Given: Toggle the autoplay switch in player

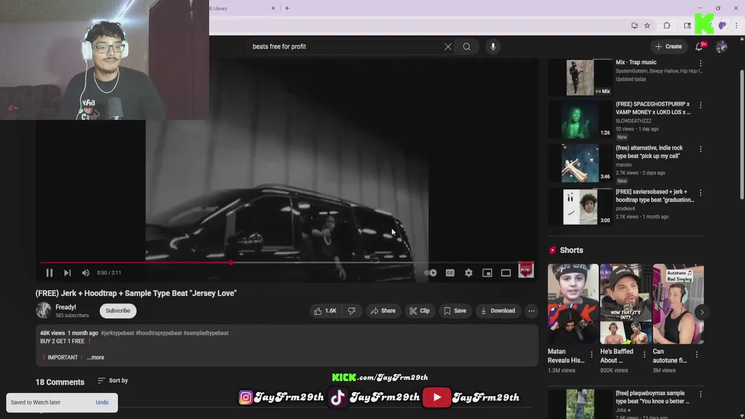Looking at the screenshot, I should (431, 273).
